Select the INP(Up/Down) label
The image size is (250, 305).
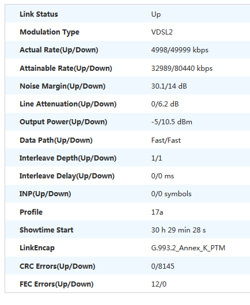tap(45, 194)
